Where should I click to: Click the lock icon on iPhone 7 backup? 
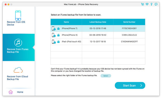pos(58,28)
